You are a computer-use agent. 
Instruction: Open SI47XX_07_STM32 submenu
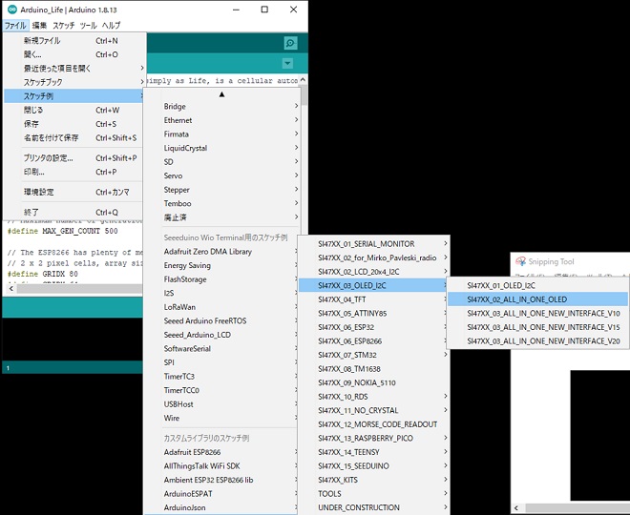(x=373, y=355)
